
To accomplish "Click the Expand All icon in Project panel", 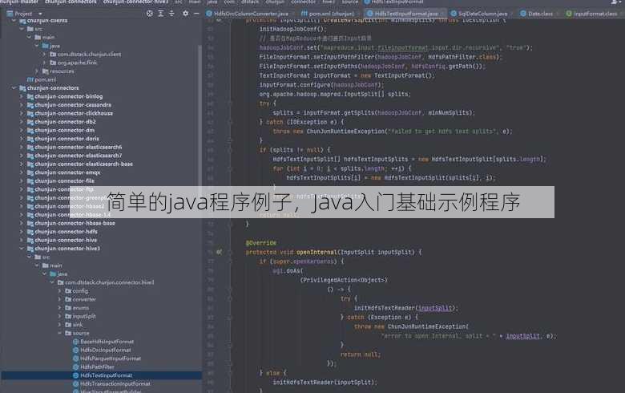I will point(160,13).
